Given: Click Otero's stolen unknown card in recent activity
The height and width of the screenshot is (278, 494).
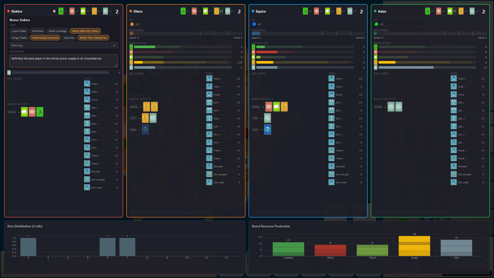Looking at the screenshot, I should pyautogui.click(x=145, y=129).
